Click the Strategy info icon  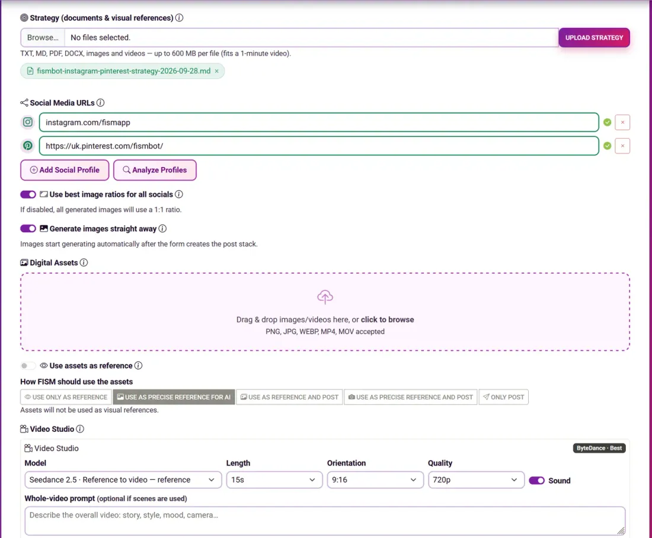pyautogui.click(x=179, y=18)
